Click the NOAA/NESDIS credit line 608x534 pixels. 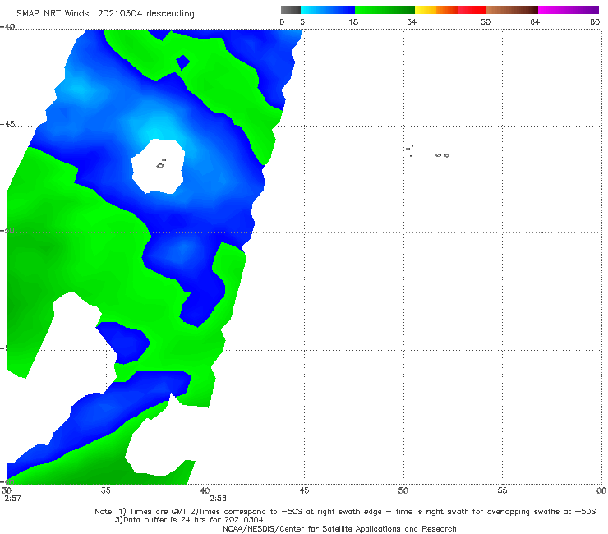(339, 528)
